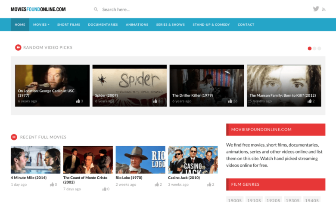Viewport: 336px width, 202px height.
Task: Like The Count of Monte Cristo
Action: (x=104, y=189)
